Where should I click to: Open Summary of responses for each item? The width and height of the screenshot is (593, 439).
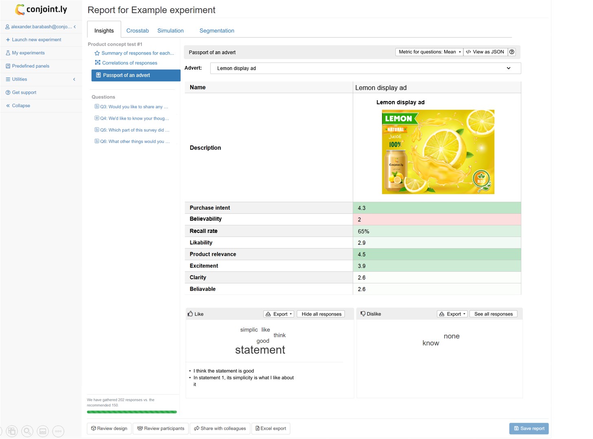[x=138, y=53]
